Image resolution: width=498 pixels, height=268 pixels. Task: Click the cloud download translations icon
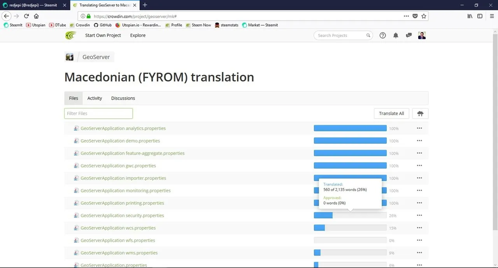click(420, 113)
